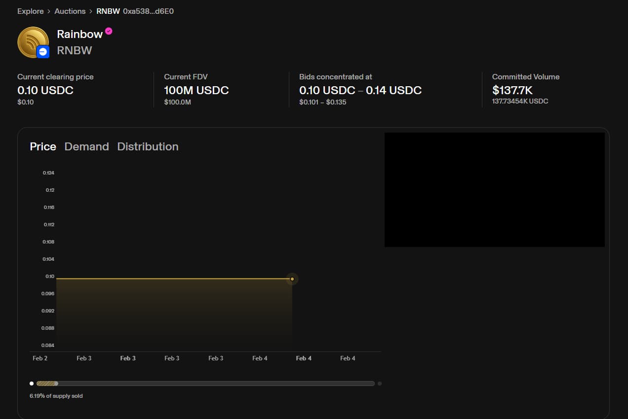Viewport: 628px width, 419px height.
Task: Click the 0.10 USDC current clearing price
Action: (x=45, y=90)
